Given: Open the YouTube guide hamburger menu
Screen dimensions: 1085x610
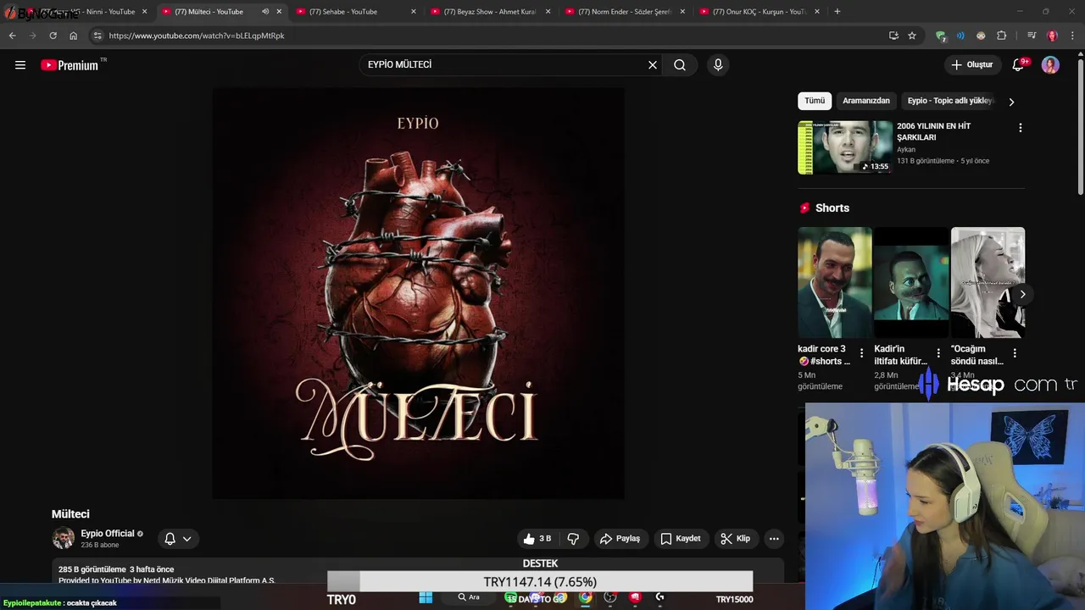Looking at the screenshot, I should (x=20, y=65).
